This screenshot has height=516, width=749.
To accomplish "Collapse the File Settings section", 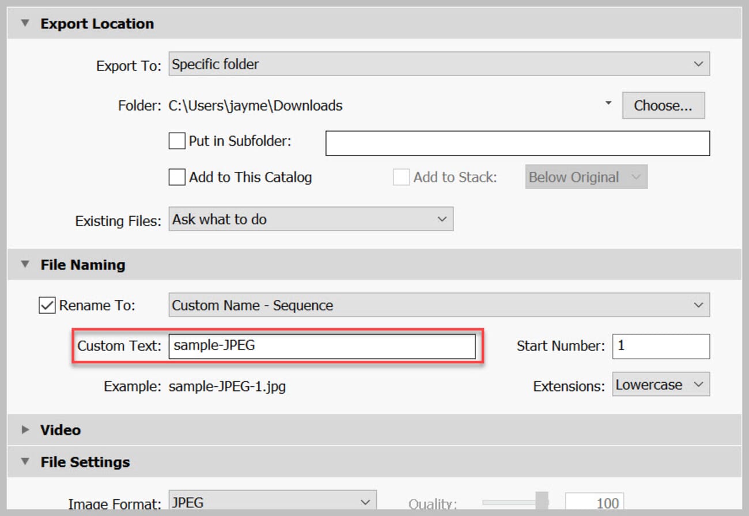I will 25,461.
